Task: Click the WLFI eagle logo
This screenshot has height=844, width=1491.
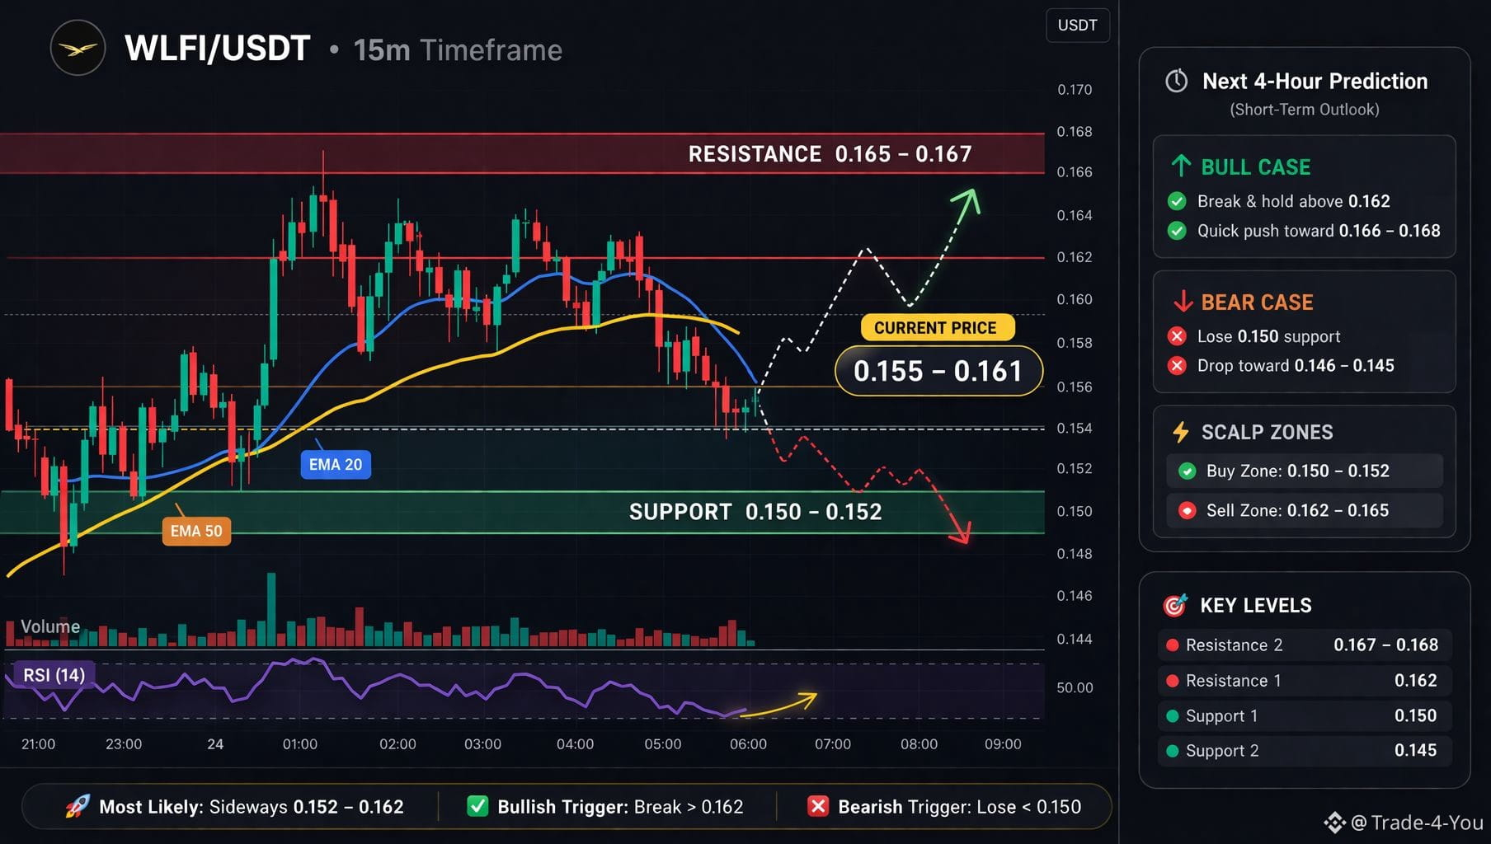Action: 78,49
